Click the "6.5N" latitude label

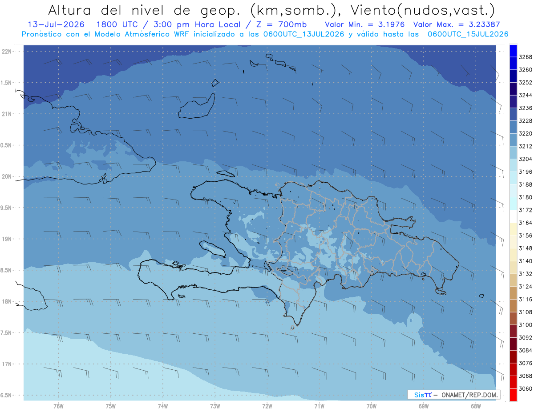(x=7, y=395)
